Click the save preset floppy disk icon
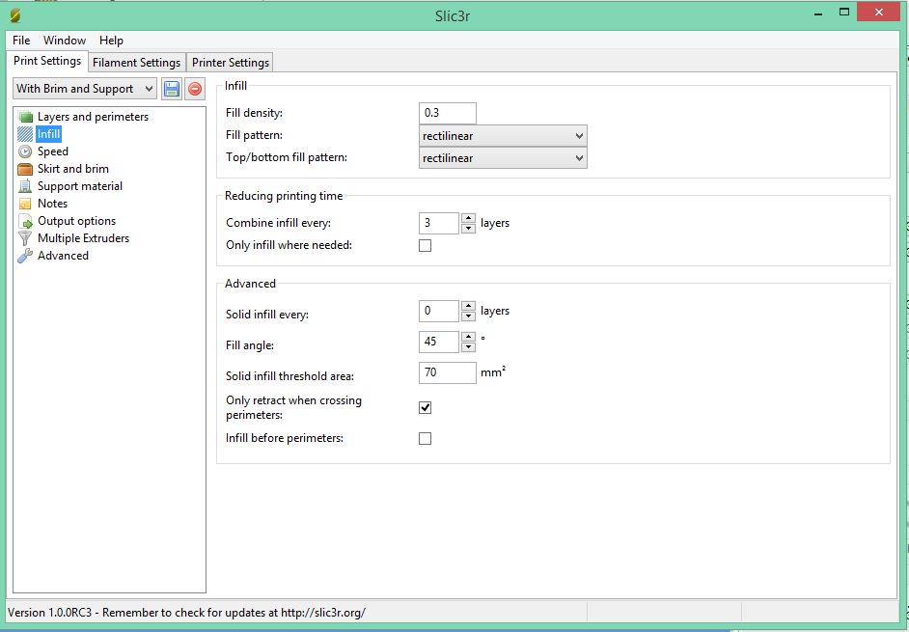Screen dimensions: 909x632 [x=172, y=89]
